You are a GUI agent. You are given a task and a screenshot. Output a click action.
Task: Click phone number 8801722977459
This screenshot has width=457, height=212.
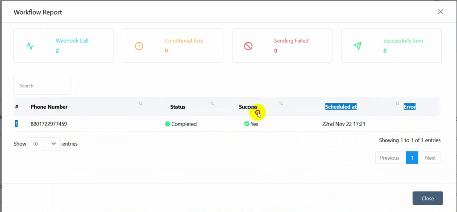click(49, 124)
